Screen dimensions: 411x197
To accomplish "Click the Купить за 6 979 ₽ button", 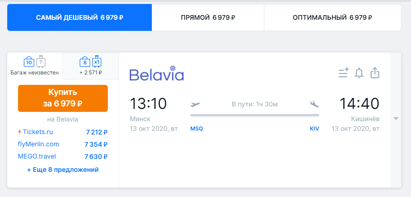I will pyautogui.click(x=63, y=98).
